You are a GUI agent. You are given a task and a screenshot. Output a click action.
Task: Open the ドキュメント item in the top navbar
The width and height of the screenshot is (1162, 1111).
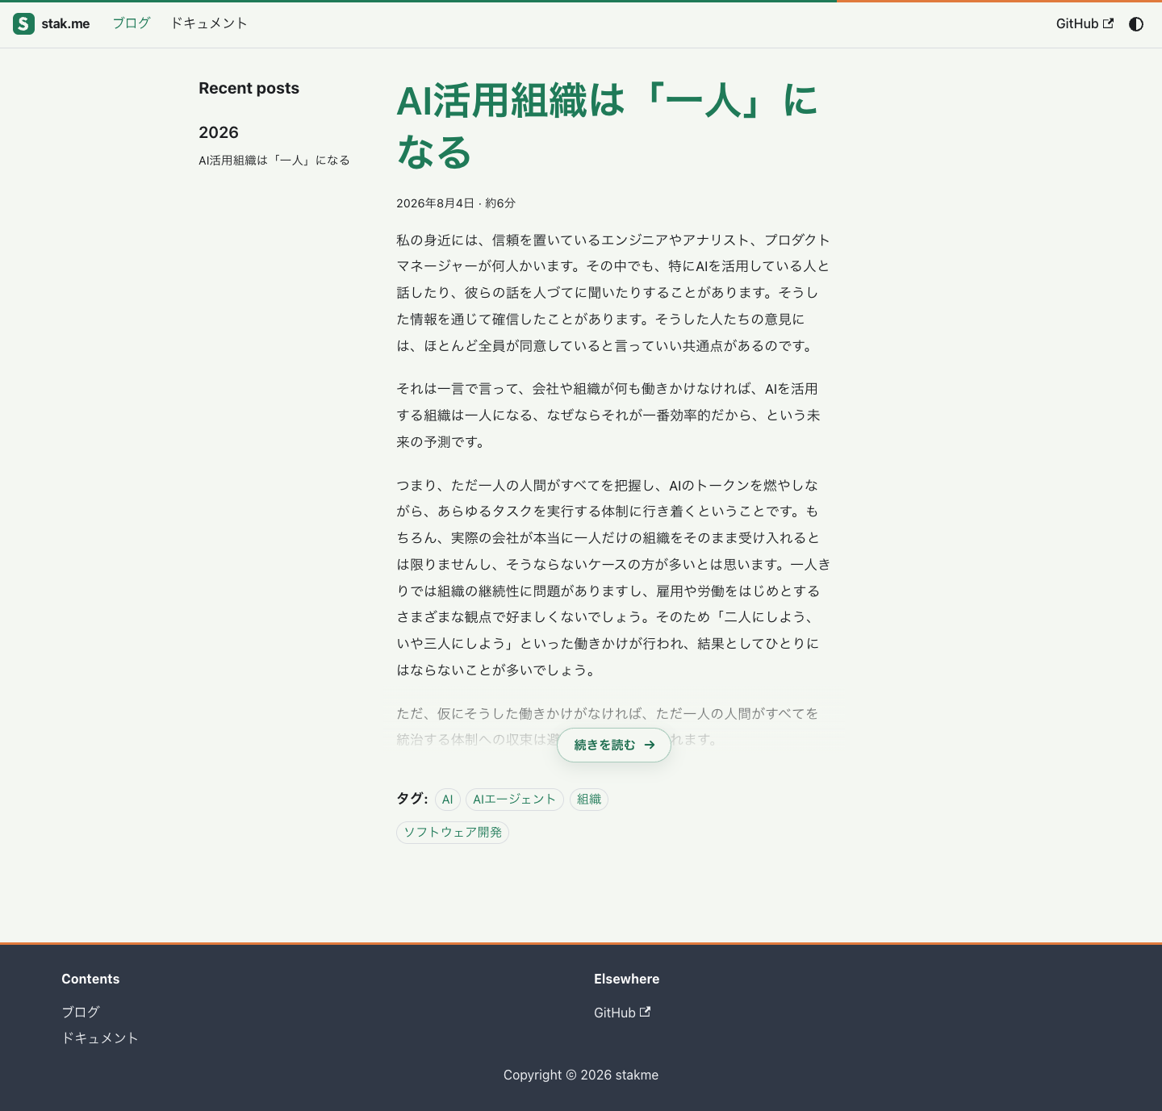(x=209, y=23)
